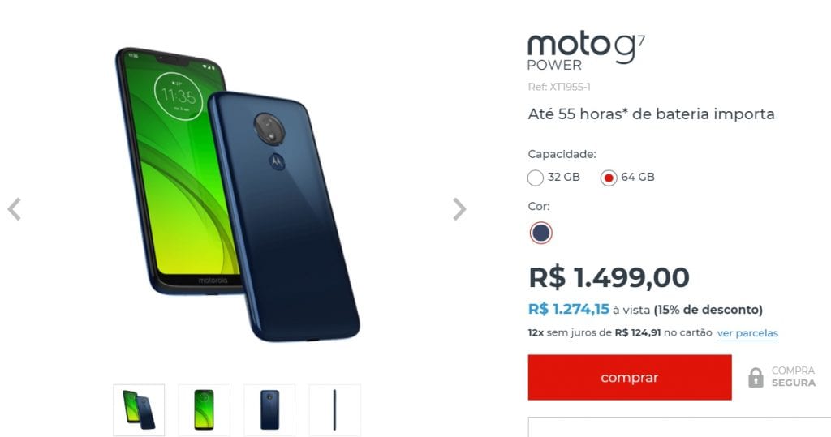The width and height of the screenshot is (831, 437).
Task: Click the R$ 1.499,00 price
Action: tap(609, 277)
